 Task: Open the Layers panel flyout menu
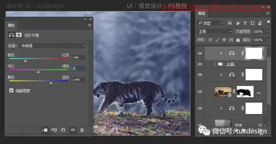pyautogui.click(x=267, y=13)
